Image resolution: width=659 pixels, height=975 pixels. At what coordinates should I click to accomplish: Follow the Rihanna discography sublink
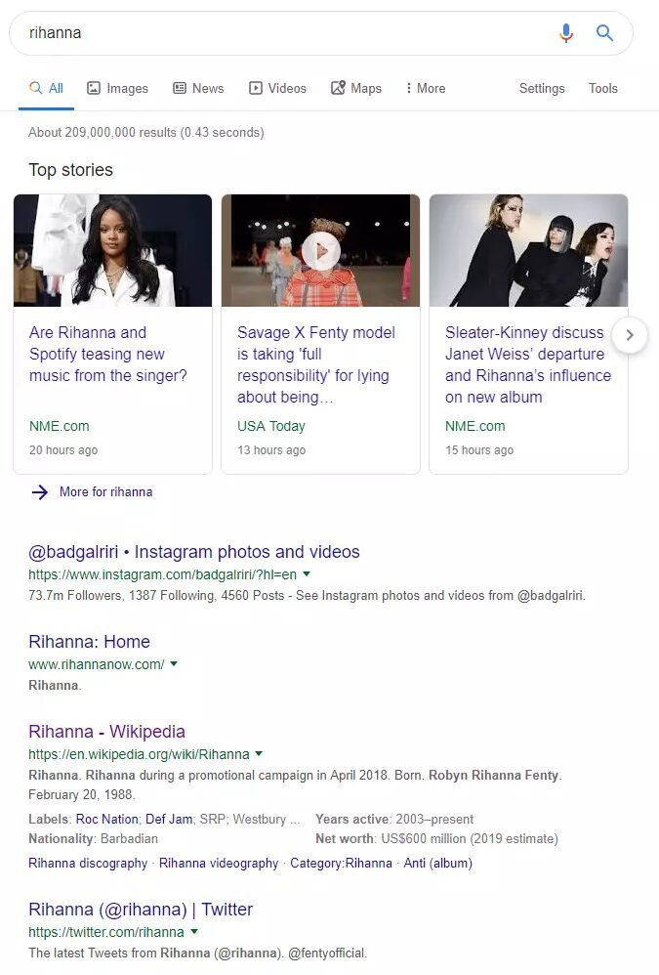coord(88,863)
